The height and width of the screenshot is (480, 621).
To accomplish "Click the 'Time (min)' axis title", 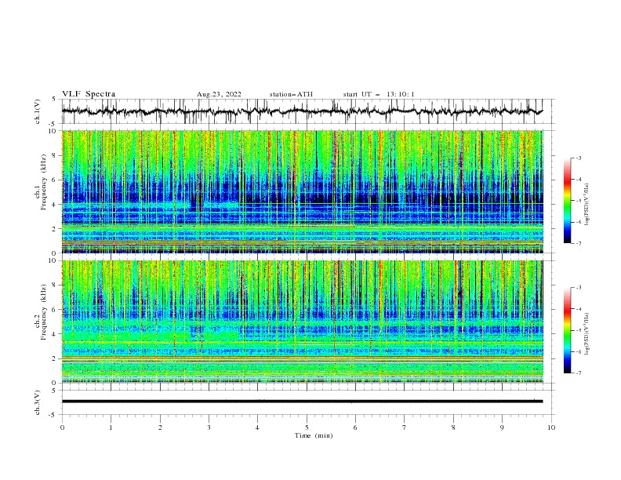I will 314,435.
